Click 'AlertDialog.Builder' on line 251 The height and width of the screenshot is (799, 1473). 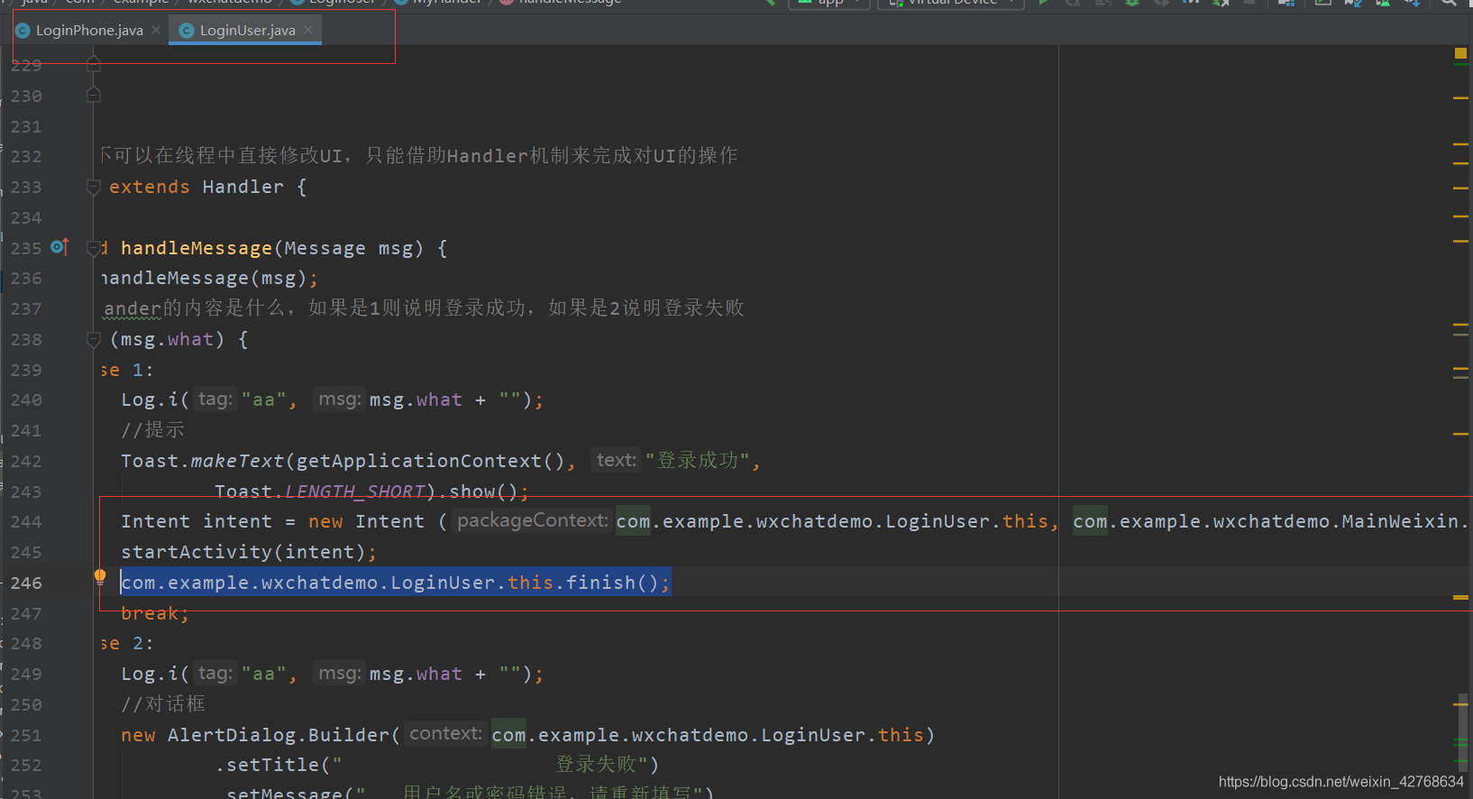pos(278,735)
